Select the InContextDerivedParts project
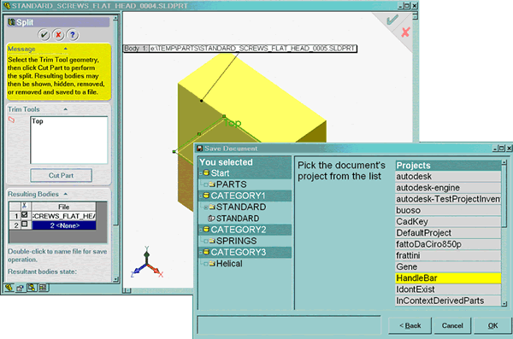This screenshot has height=339, width=513. pyautogui.click(x=448, y=301)
